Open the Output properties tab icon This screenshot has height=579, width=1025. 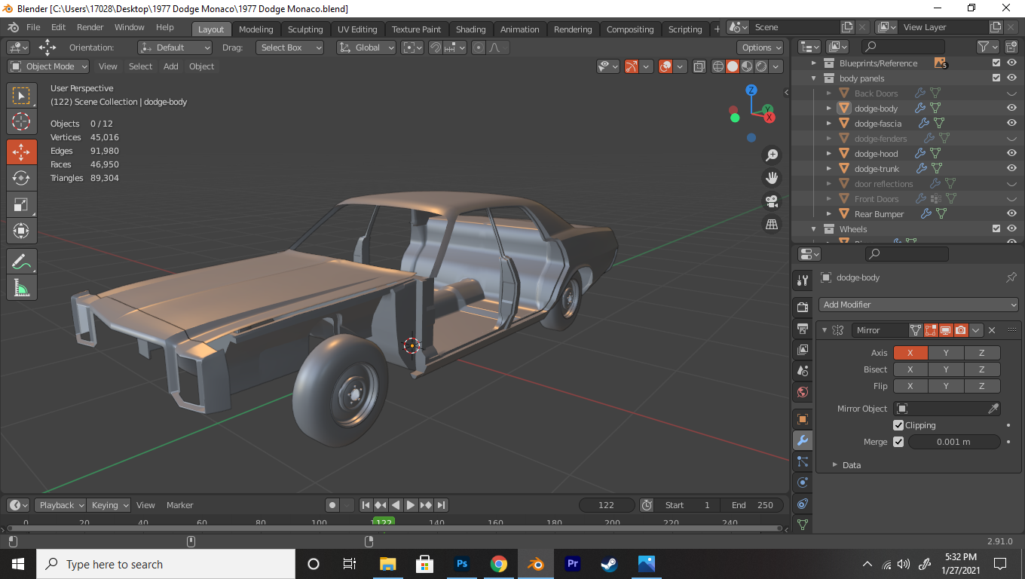(x=803, y=329)
